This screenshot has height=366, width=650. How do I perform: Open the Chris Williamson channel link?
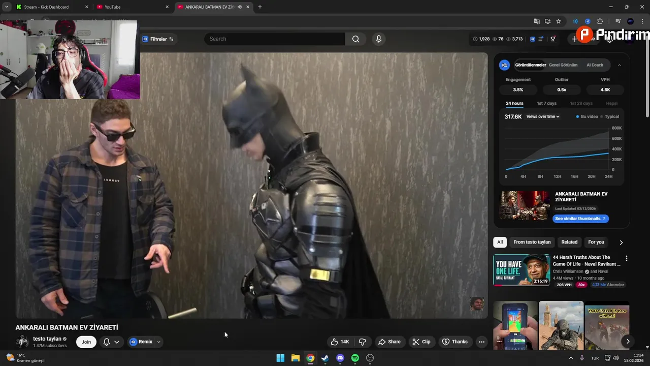568,271
